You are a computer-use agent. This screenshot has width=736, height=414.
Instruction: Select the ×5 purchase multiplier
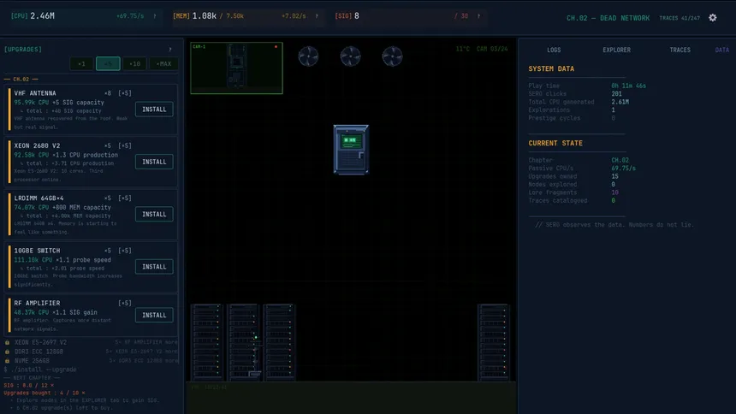click(x=108, y=63)
